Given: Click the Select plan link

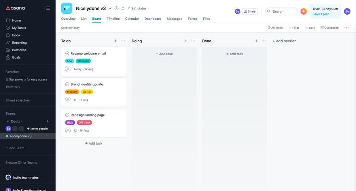Looking at the screenshot, I should [x=320, y=14].
